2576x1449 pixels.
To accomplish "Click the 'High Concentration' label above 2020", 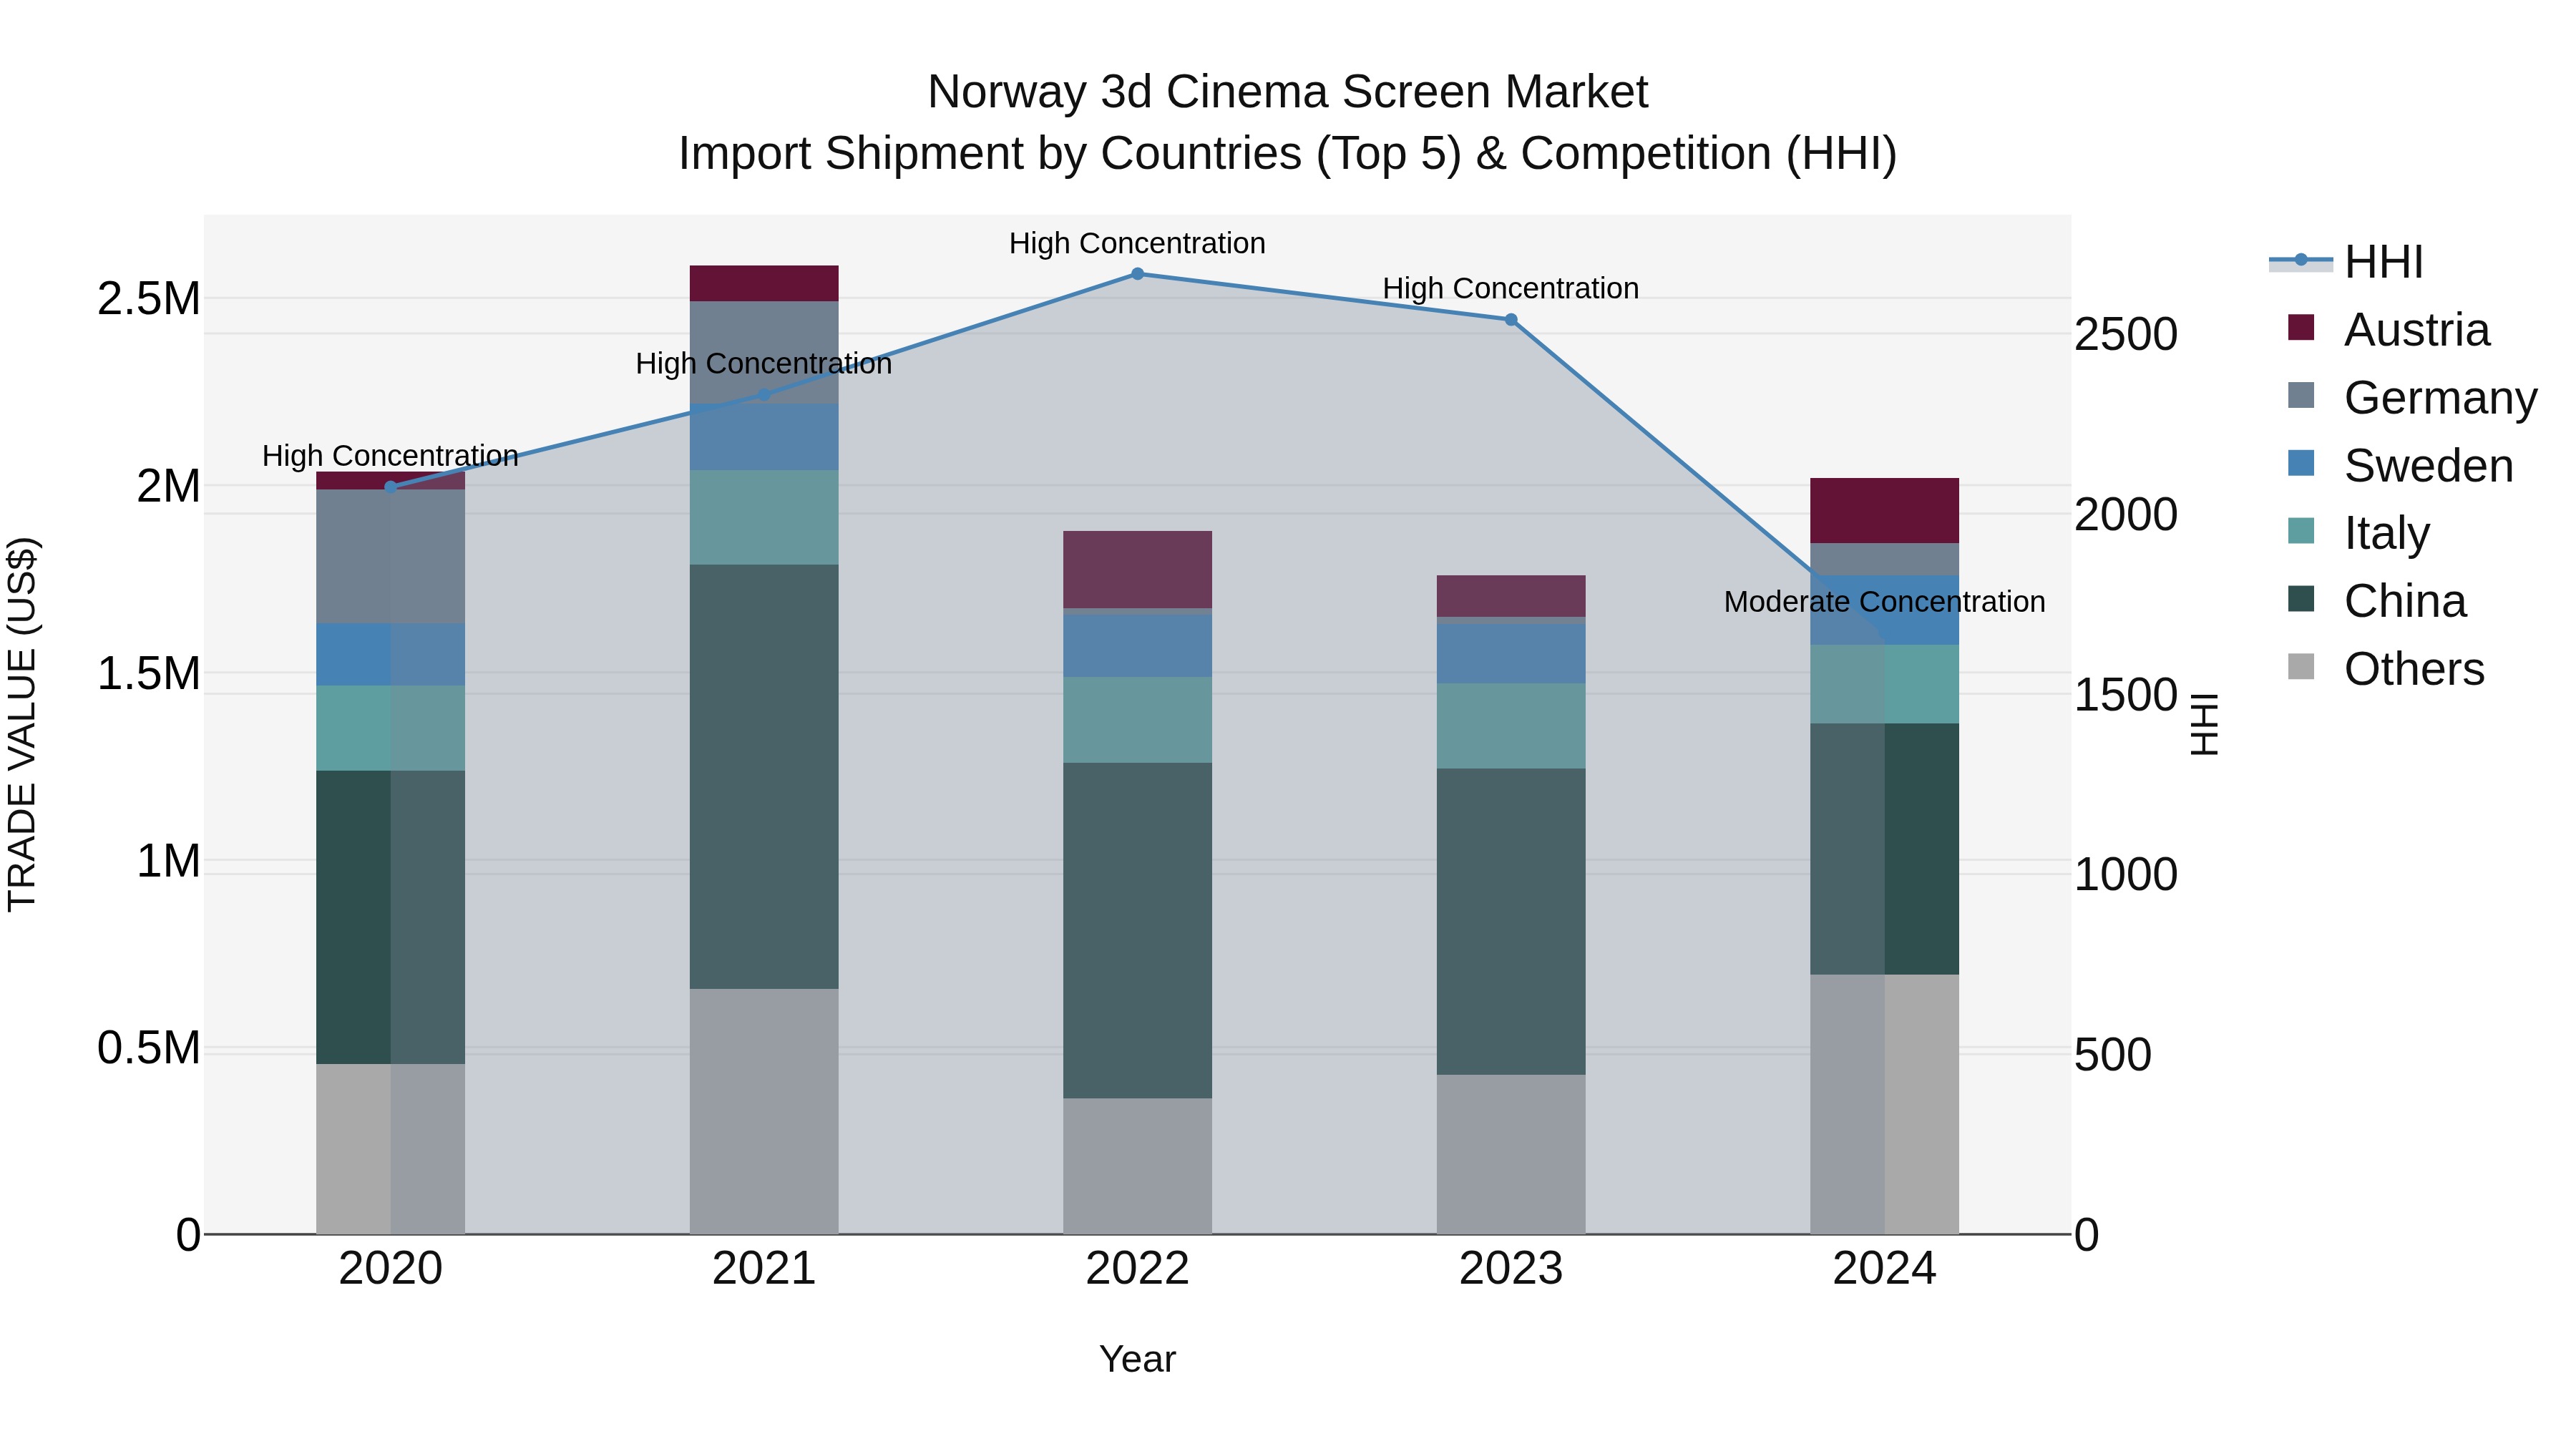I will coord(391,456).
